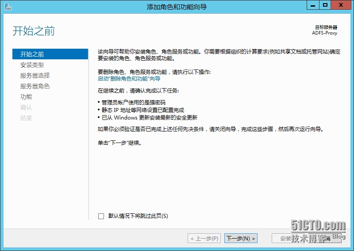Click the large 开始之前 page heading
Viewport: 354px width, 251px height.
(34, 31)
